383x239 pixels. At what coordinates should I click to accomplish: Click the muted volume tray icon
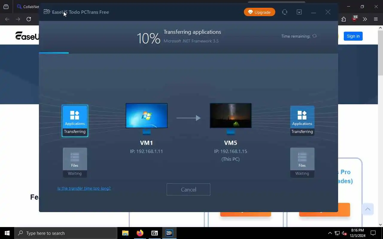click(x=344, y=233)
